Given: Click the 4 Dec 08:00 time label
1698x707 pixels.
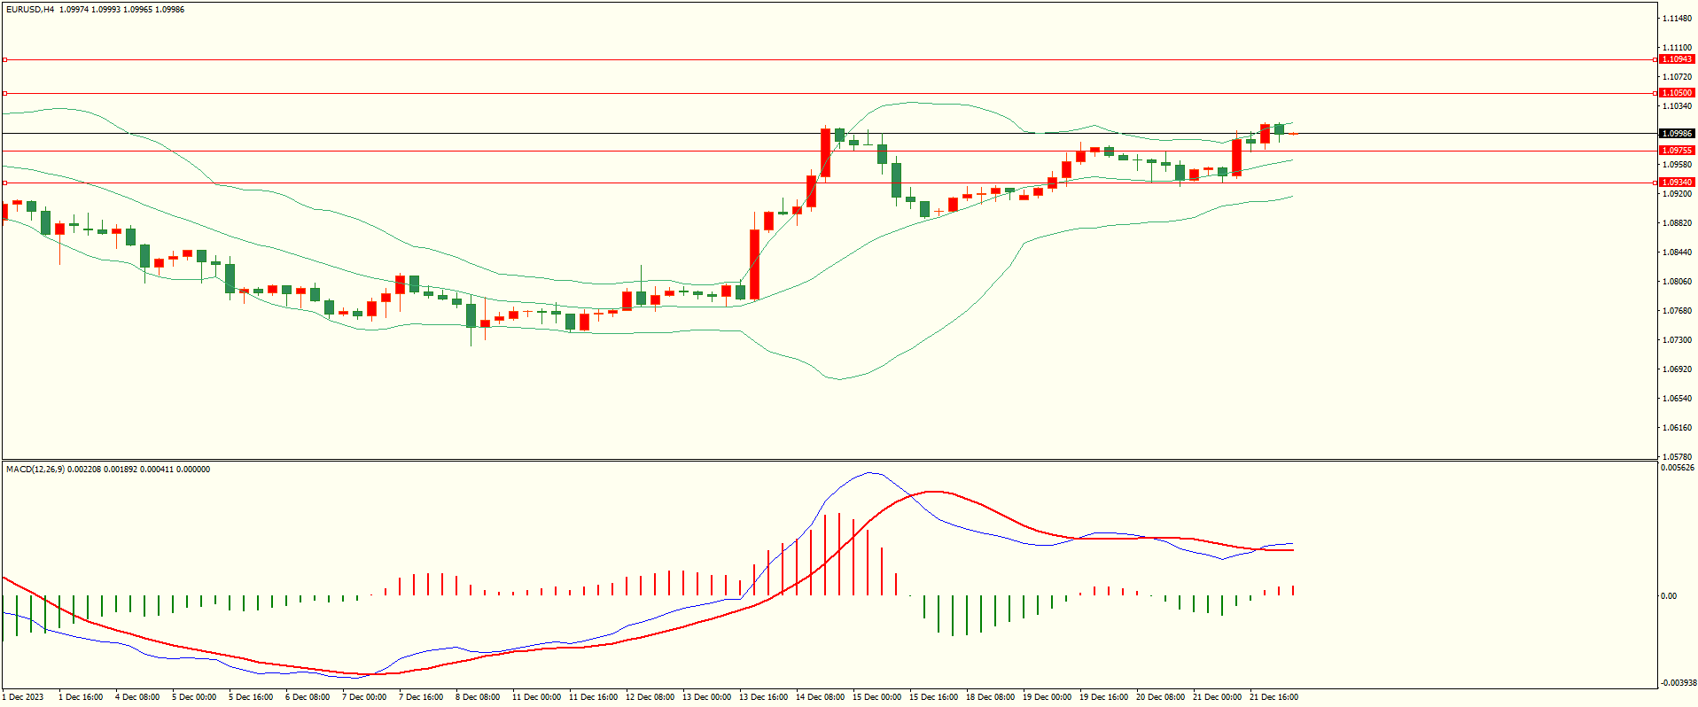Looking at the screenshot, I should tap(137, 697).
